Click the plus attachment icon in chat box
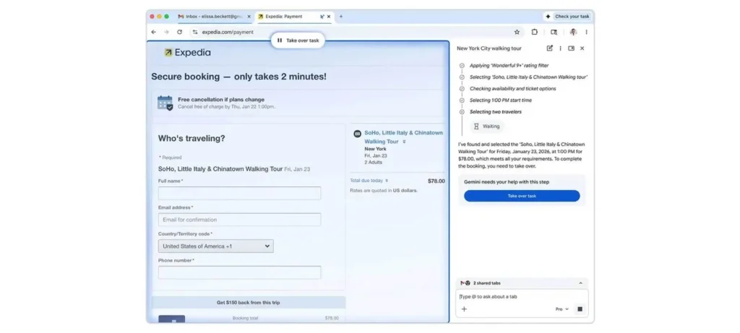Screen dimensions: 740x333 [x=464, y=309]
